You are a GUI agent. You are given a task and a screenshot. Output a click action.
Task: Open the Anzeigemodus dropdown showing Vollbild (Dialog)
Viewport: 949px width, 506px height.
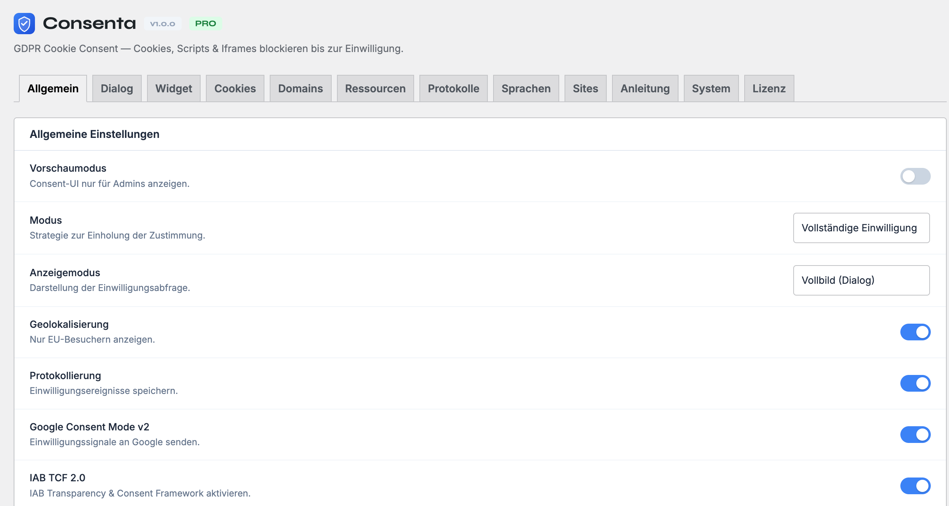click(x=860, y=280)
